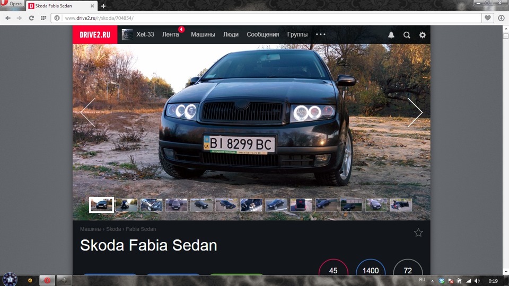Show the next photo arrow

click(x=415, y=112)
